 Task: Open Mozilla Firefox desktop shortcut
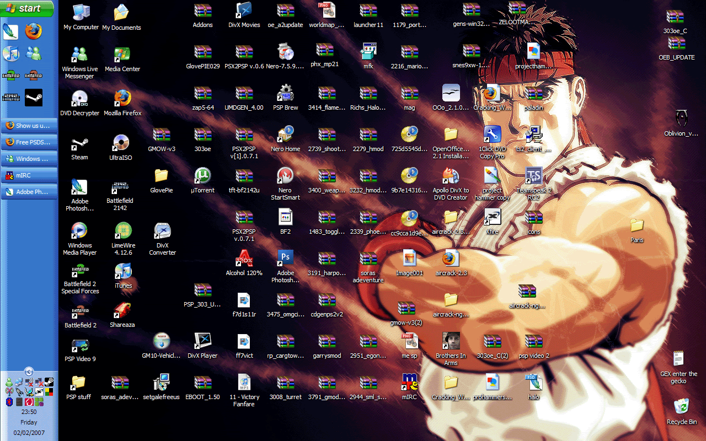[x=122, y=103]
